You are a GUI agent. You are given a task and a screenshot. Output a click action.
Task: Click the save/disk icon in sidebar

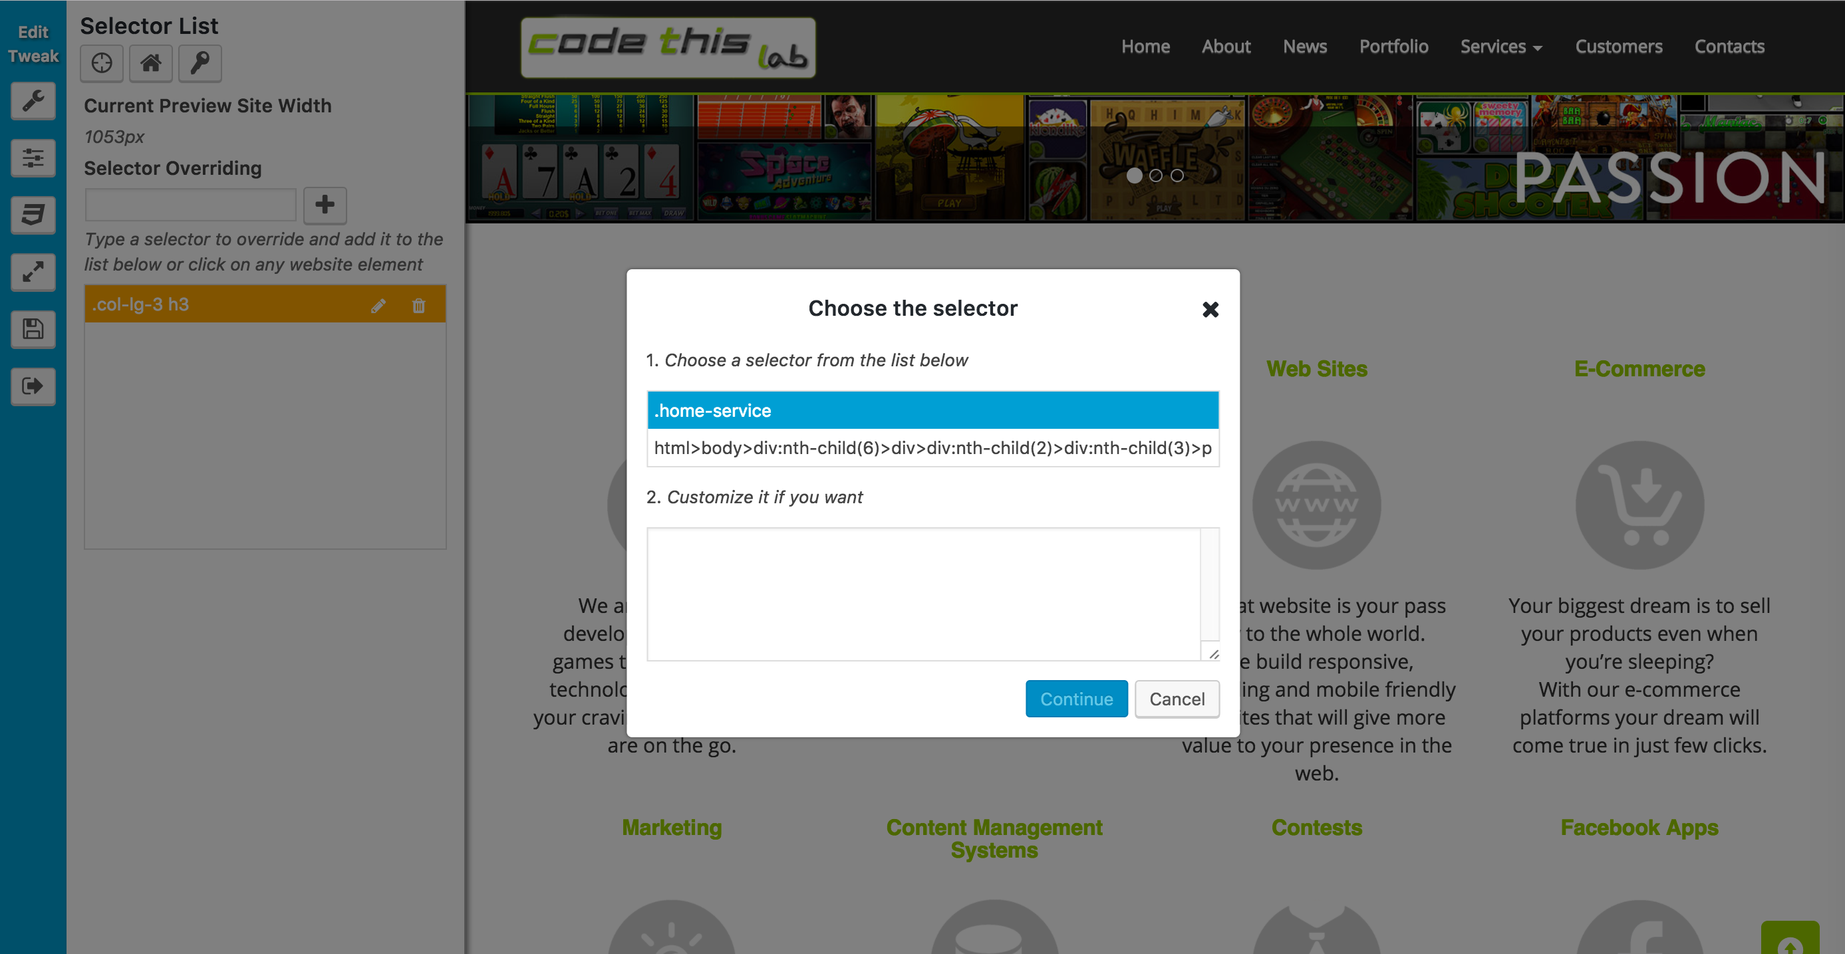coord(33,327)
